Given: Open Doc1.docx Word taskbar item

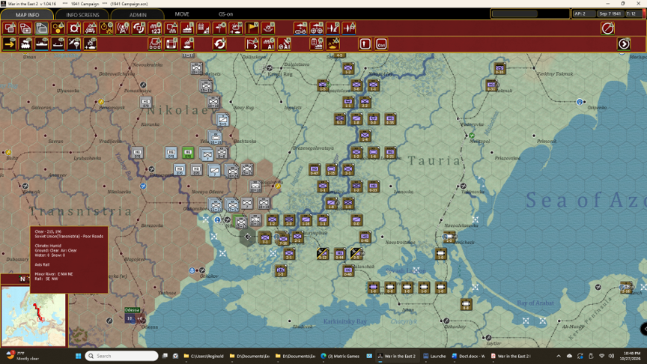Looking at the screenshot, I should pos(469,356).
